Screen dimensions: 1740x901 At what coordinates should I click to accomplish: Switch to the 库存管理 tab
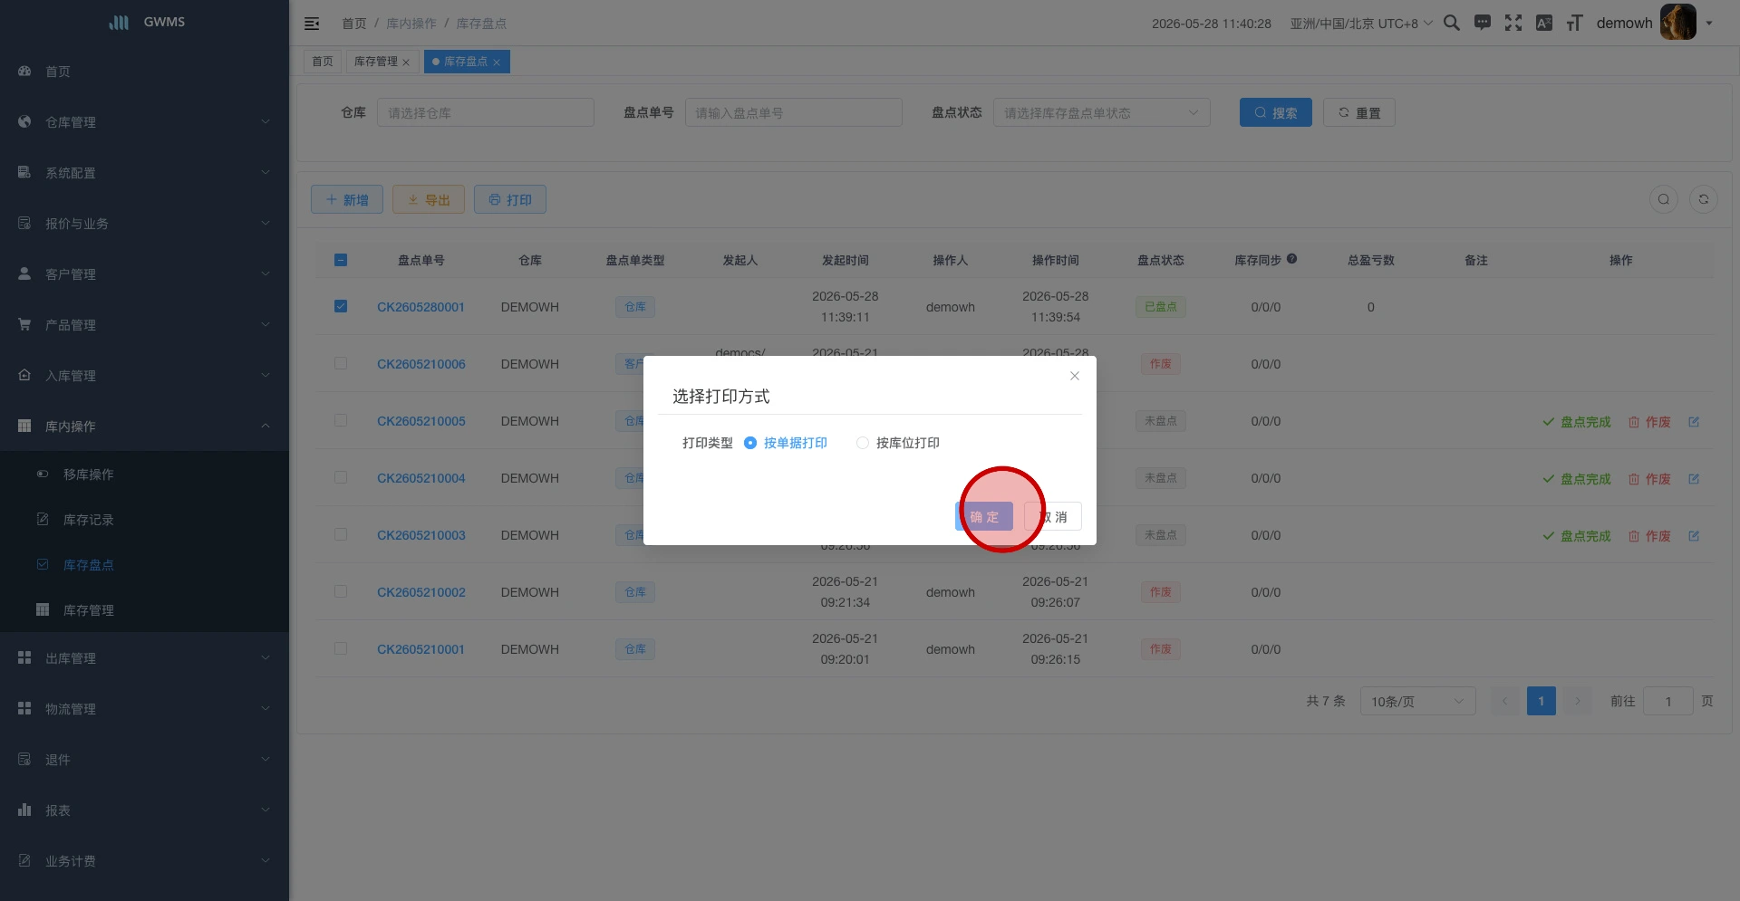click(x=375, y=62)
